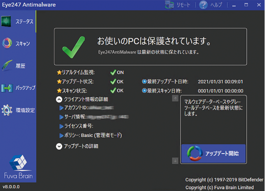Click the clock icon before 最終アップデート日時

click(144, 82)
